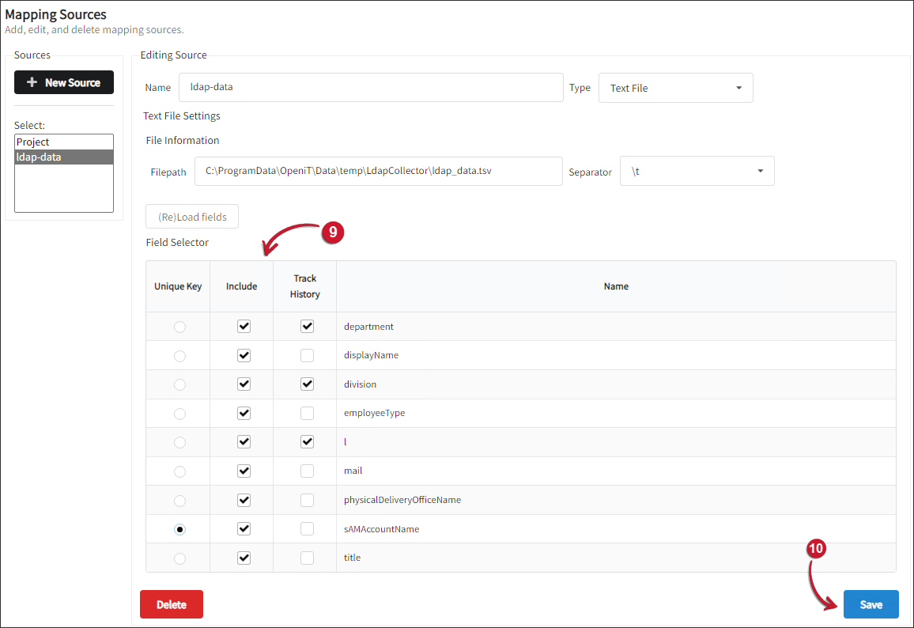The width and height of the screenshot is (914, 628).
Task: Uncheck Include for mail
Action: (x=244, y=471)
